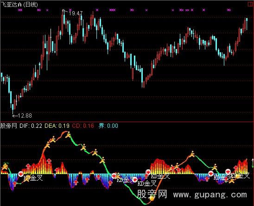
Task: Click the red window icon in top-right corner
Action: tap(250, 4)
